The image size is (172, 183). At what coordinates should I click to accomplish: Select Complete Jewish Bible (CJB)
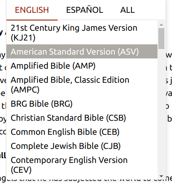coord(82,146)
